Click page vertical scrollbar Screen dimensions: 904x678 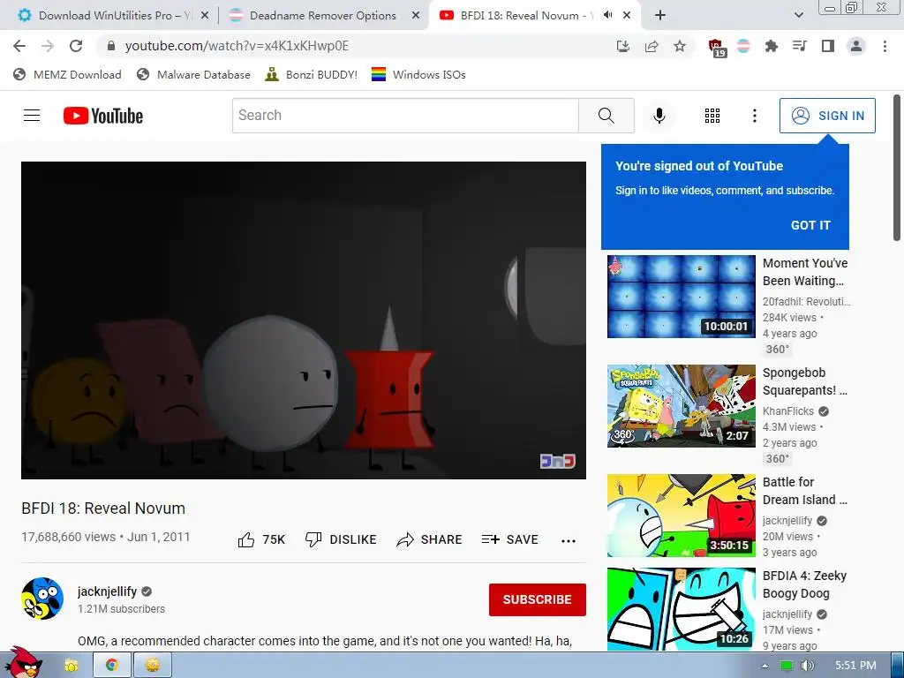(897, 167)
